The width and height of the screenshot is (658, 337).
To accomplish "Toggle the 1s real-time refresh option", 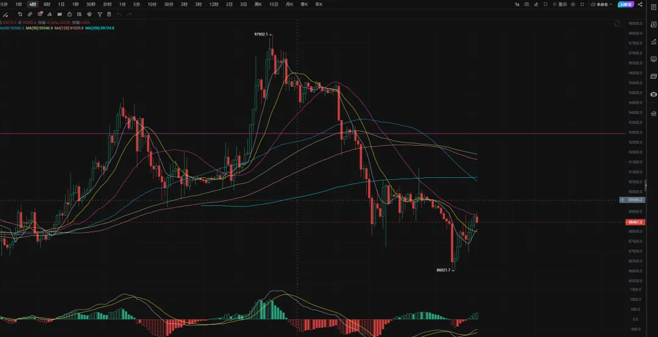I will pos(517,4).
